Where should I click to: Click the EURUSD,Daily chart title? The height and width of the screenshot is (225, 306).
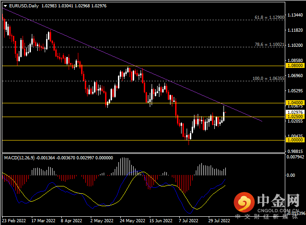pyautogui.click(x=24, y=6)
